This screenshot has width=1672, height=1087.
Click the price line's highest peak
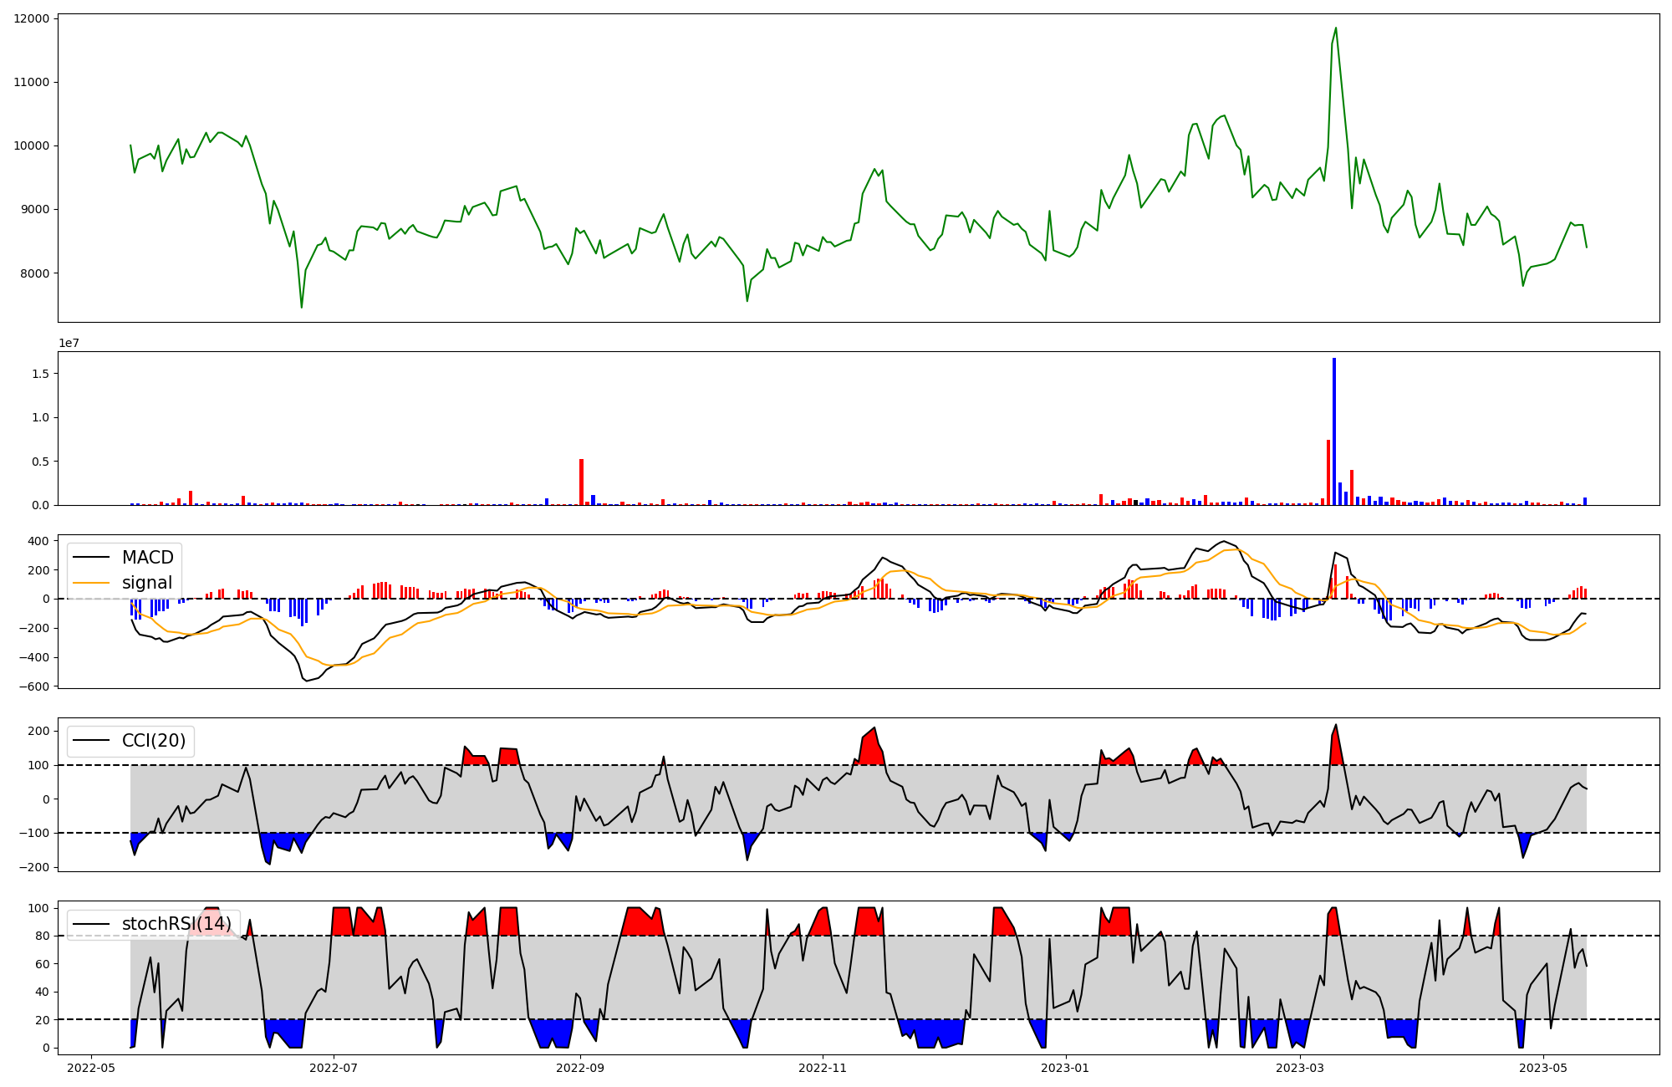click(1335, 28)
